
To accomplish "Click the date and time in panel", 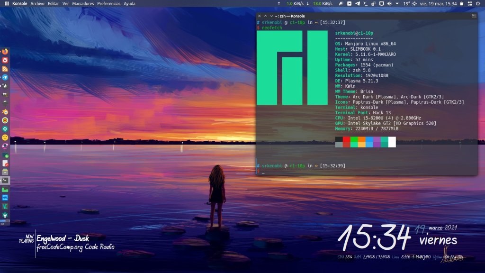I will point(438,3).
